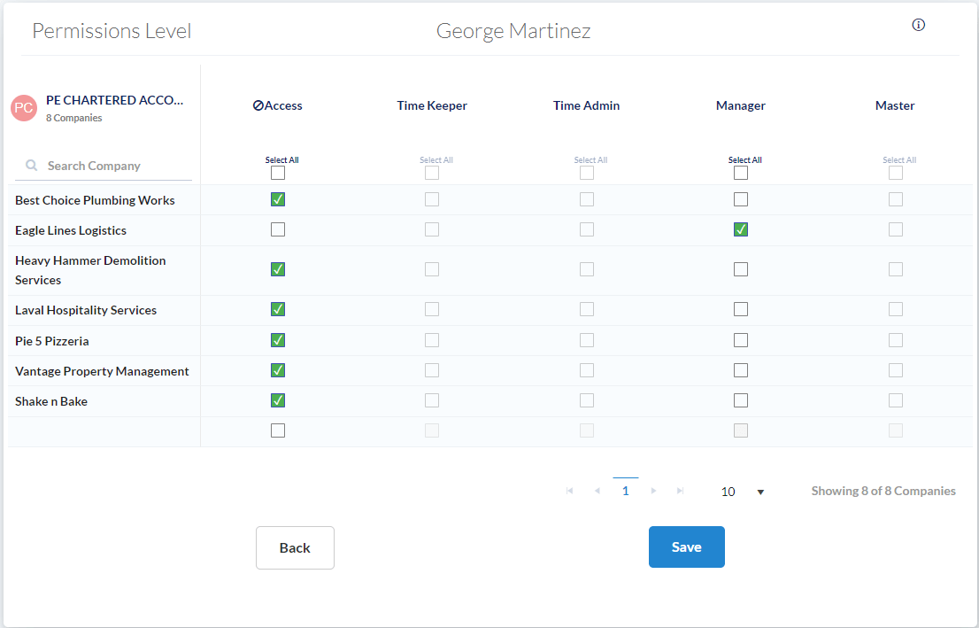
Task: Click the PC company avatar icon
Action: click(x=24, y=108)
